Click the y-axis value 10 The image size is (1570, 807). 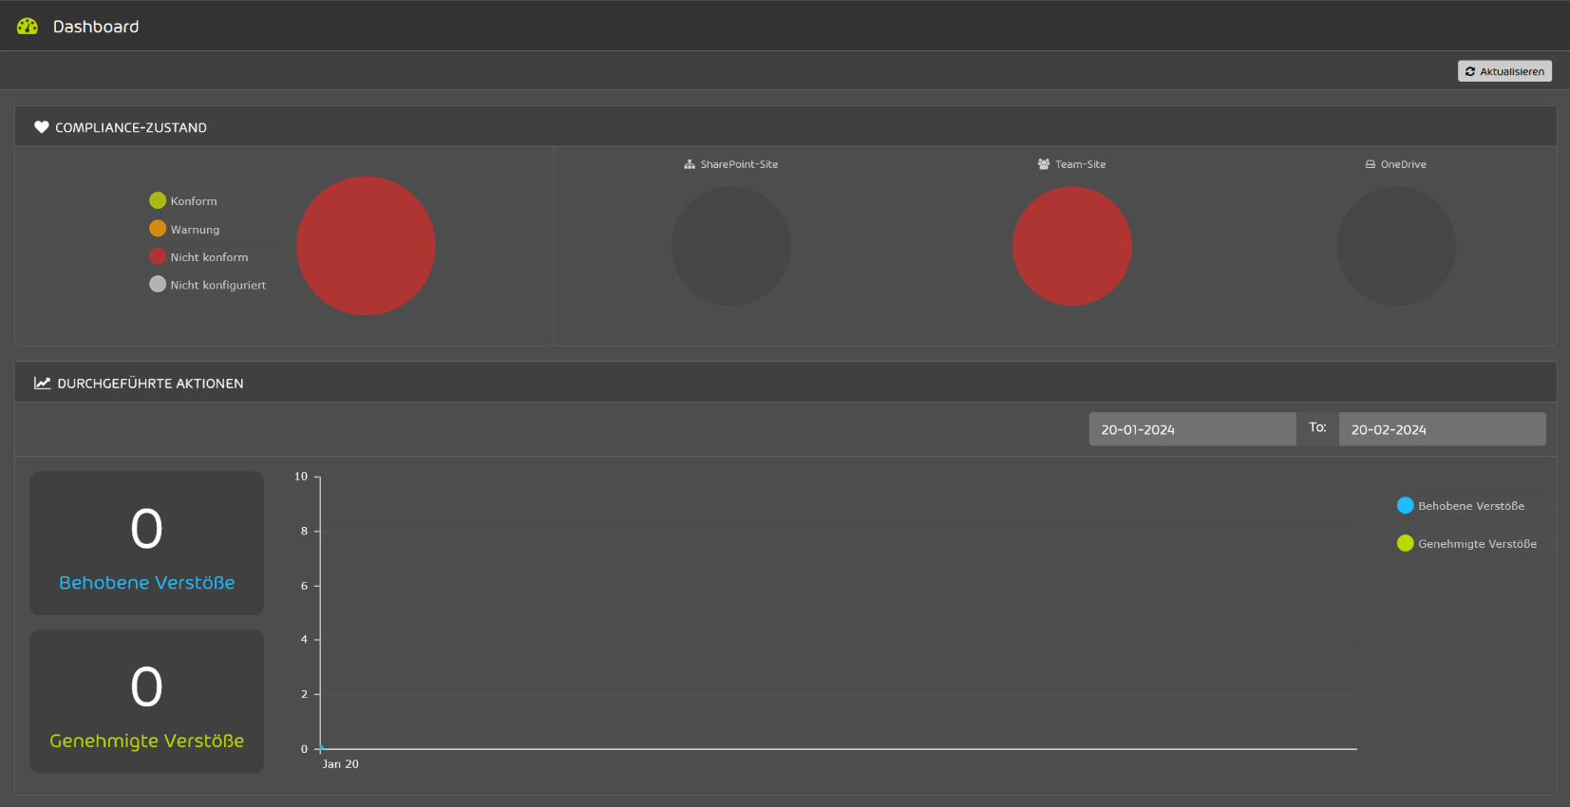[301, 477]
